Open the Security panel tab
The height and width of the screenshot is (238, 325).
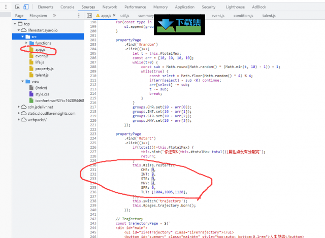pos(209,7)
